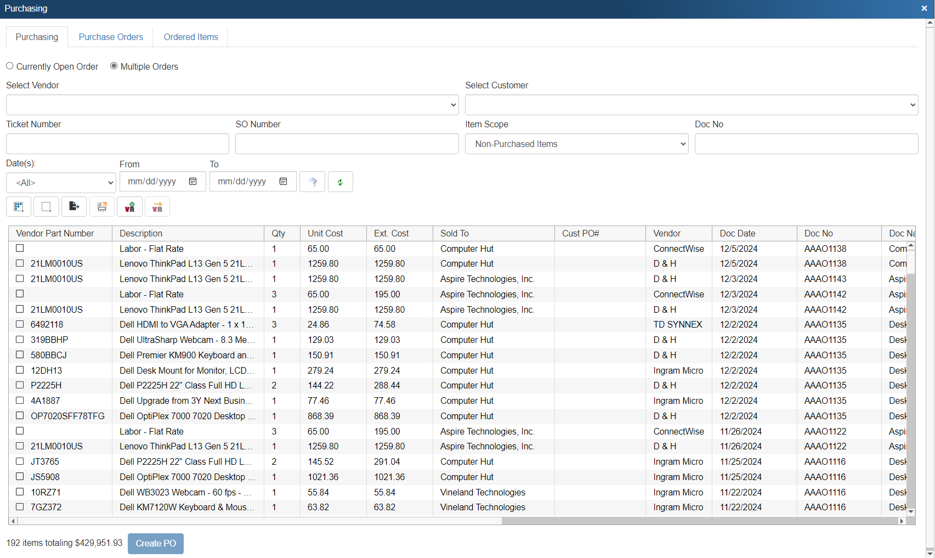This screenshot has width=935, height=558.
Task: Click the select all rows icon
Action: (x=19, y=207)
